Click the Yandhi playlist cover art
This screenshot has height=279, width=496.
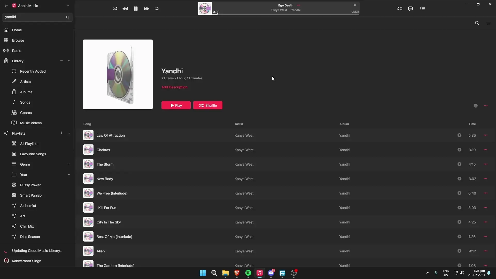click(x=118, y=74)
